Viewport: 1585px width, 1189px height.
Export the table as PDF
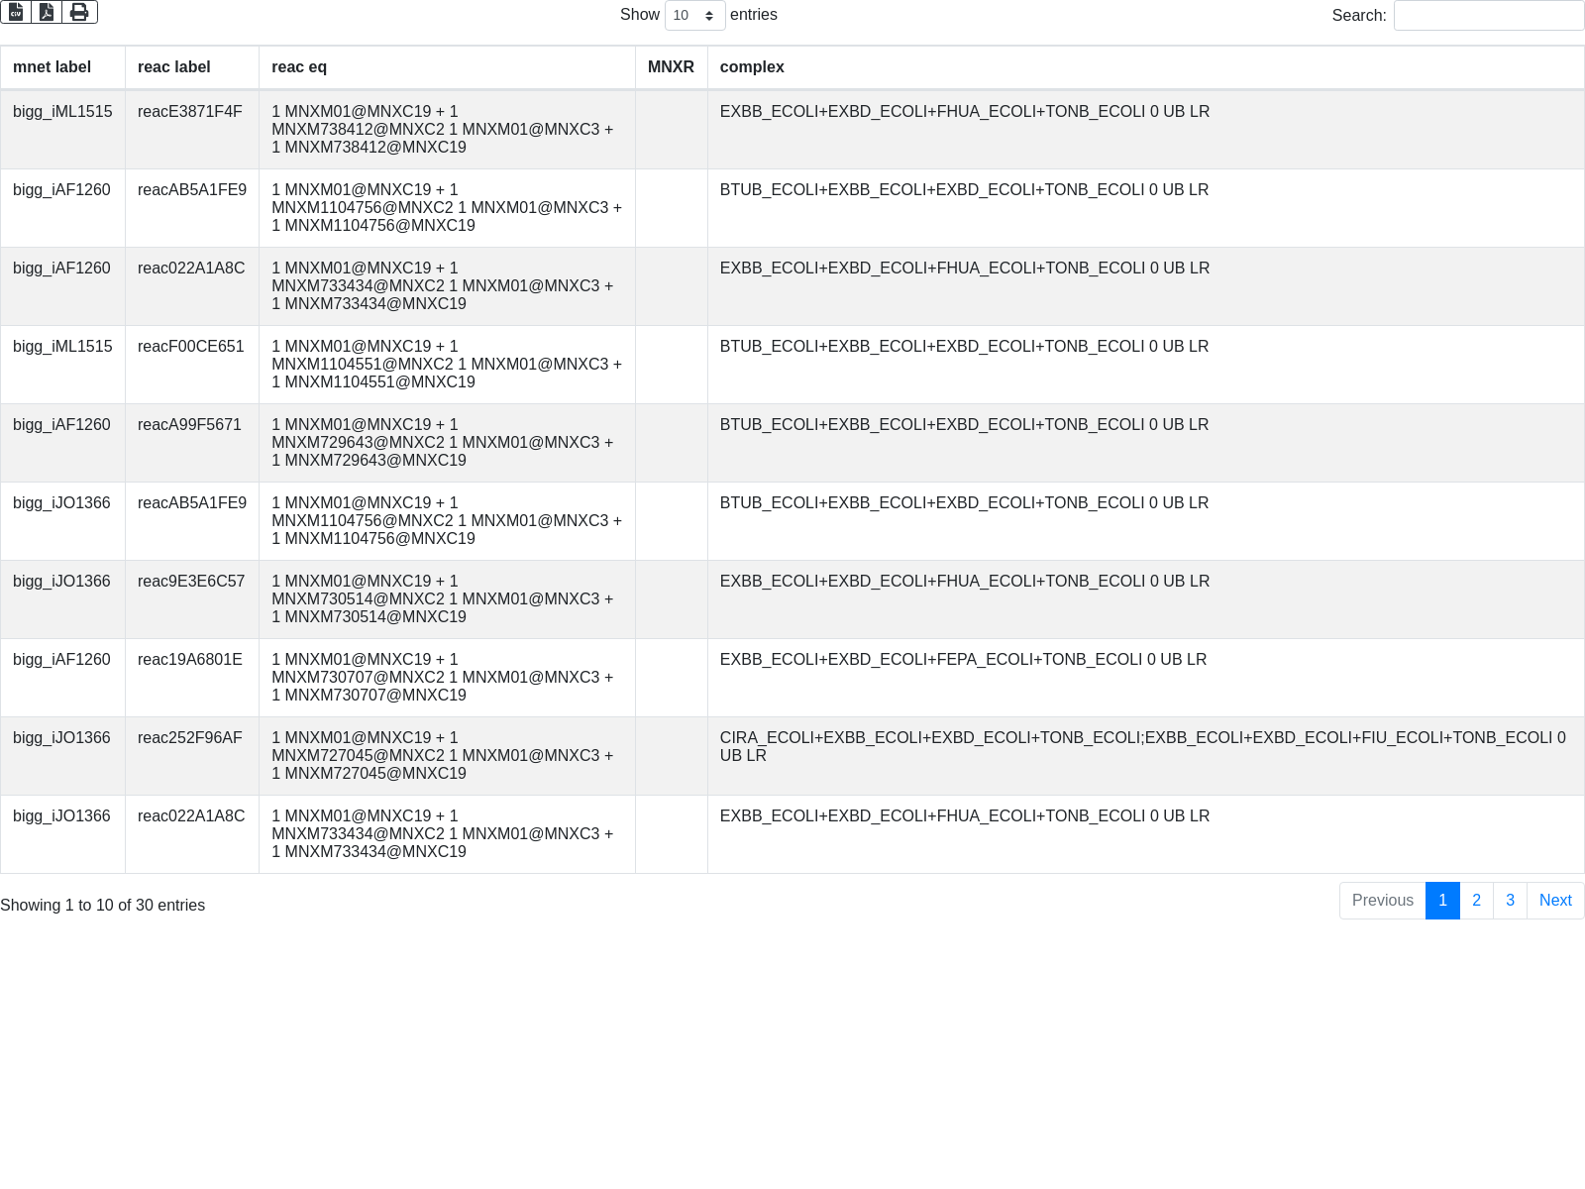(x=47, y=12)
